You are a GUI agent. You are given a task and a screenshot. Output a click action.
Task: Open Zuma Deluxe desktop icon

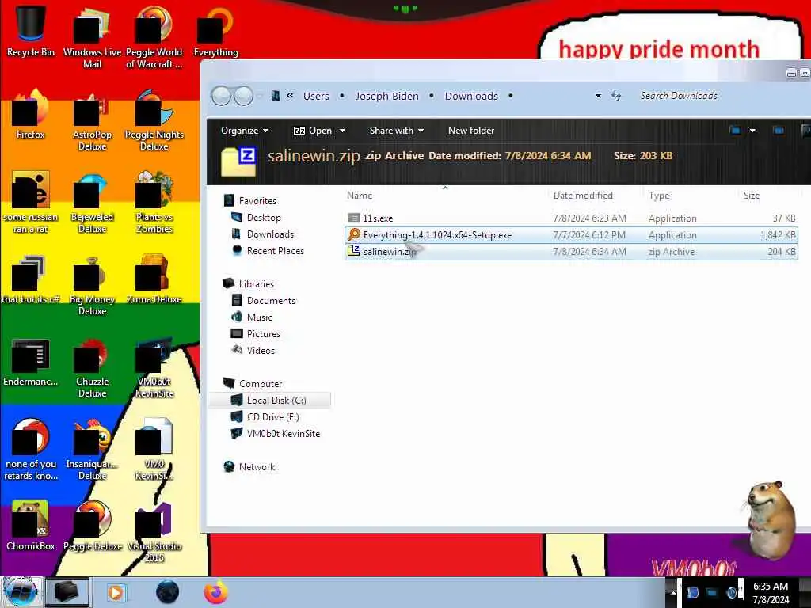click(x=154, y=279)
